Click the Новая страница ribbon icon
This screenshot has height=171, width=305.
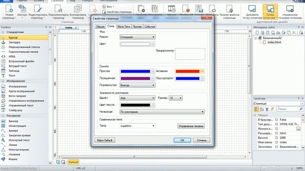click(9, 11)
